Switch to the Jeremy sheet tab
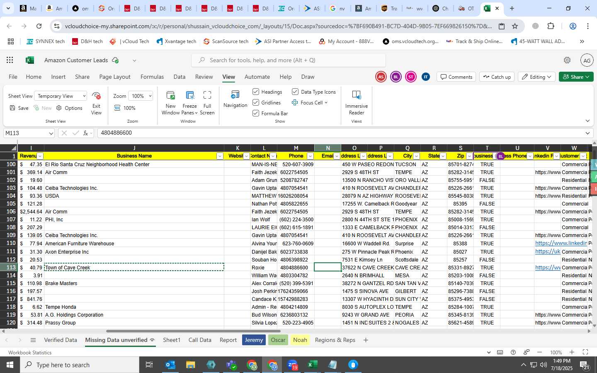 254,340
